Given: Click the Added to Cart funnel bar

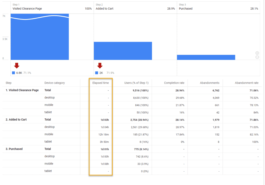Looking at the screenshot, I should [x=123, y=51].
